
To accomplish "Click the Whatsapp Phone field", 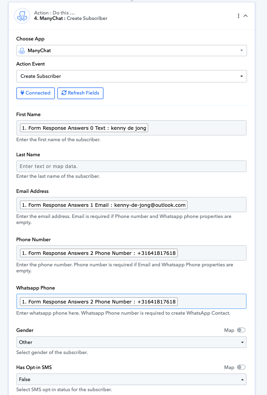I will pyautogui.click(x=131, y=301).
